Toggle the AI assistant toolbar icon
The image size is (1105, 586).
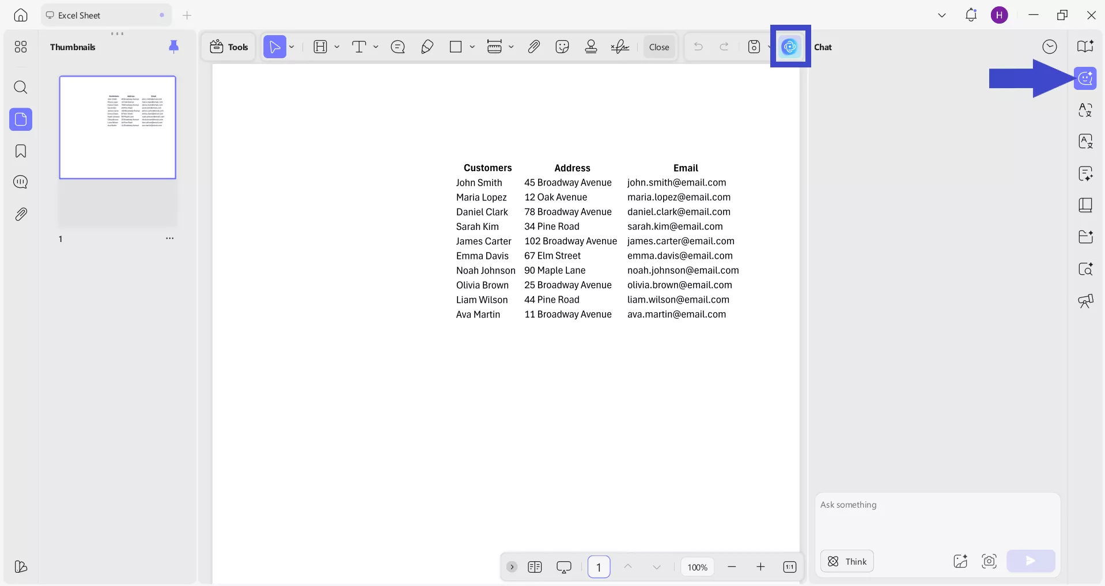(x=790, y=47)
